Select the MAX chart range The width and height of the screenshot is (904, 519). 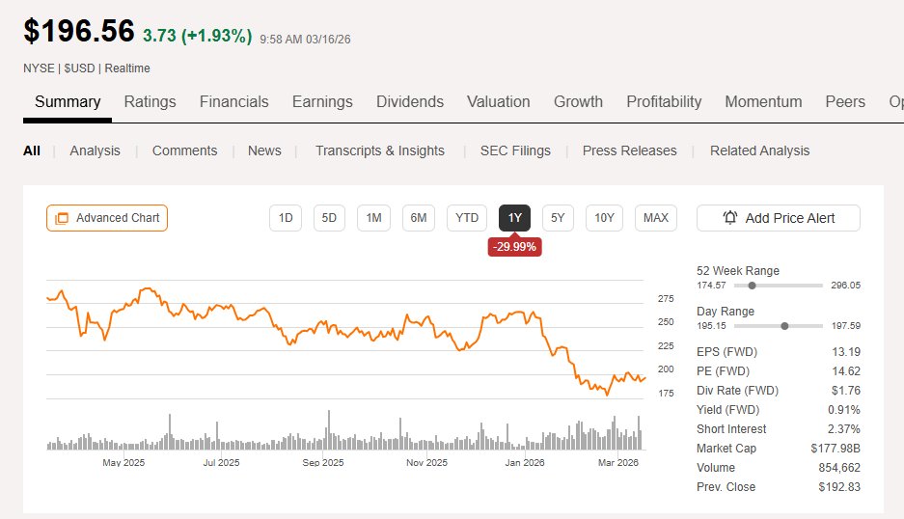click(655, 218)
